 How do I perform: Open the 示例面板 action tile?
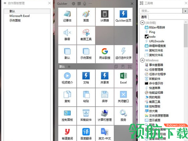coord(86,54)
